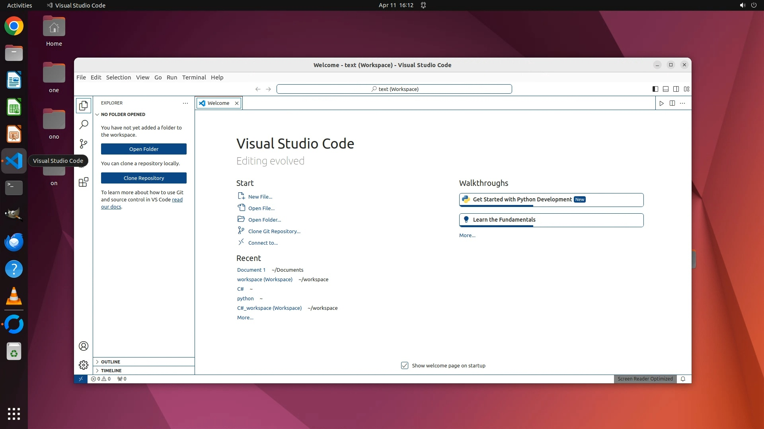Click the remote window status bar icon
Image resolution: width=764 pixels, height=429 pixels.
tap(81, 379)
